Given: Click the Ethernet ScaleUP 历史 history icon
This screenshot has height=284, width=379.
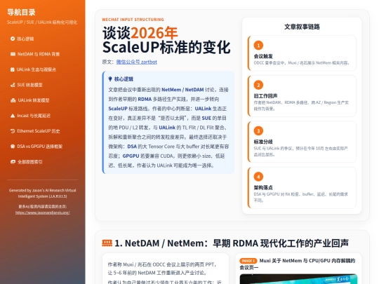Looking at the screenshot, I should click(13, 131).
